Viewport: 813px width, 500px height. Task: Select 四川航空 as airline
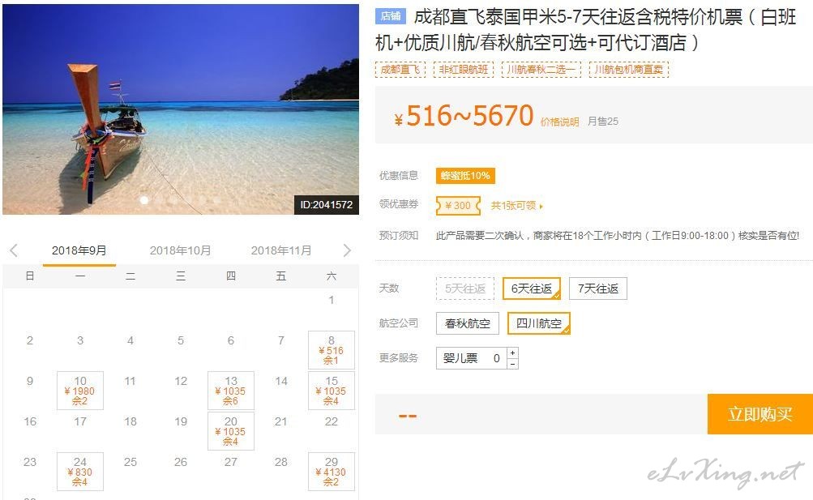pyautogui.click(x=539, y=323)
